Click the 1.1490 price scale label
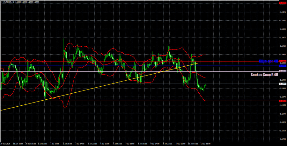Viewport: 287px width, 146px height. tap(283, 29)
